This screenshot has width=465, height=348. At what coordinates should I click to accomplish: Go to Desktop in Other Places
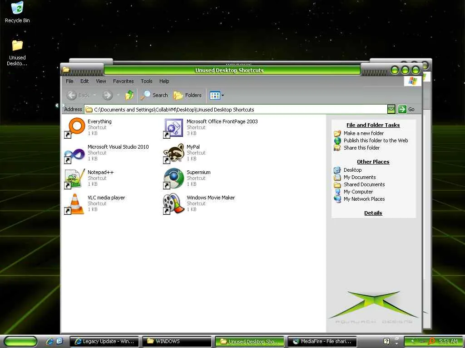352,170
